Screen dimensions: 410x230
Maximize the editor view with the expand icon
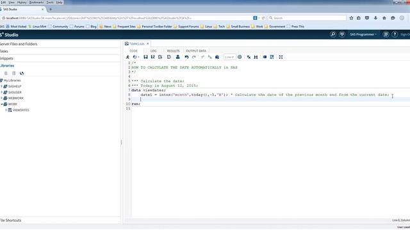point(281,57)
